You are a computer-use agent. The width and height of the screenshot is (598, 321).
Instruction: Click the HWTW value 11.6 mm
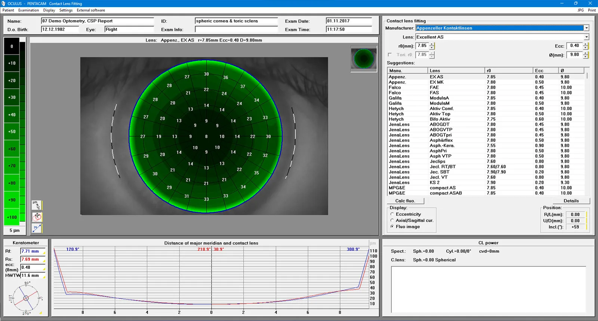point(33,275)
